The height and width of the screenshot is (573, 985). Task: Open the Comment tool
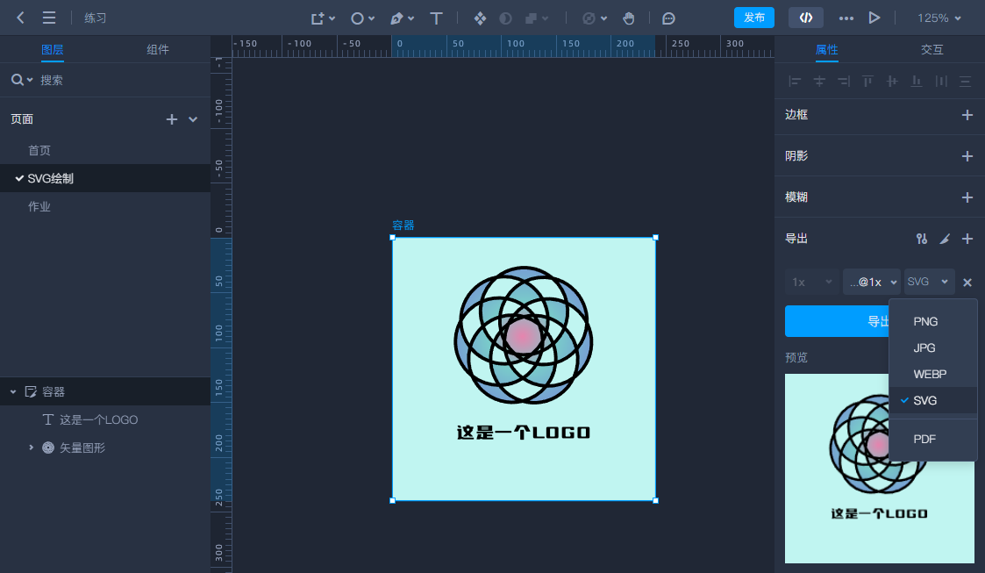[x=668, y=18]
